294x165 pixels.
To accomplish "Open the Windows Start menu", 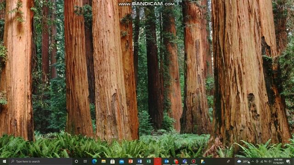I will point(4,161).
